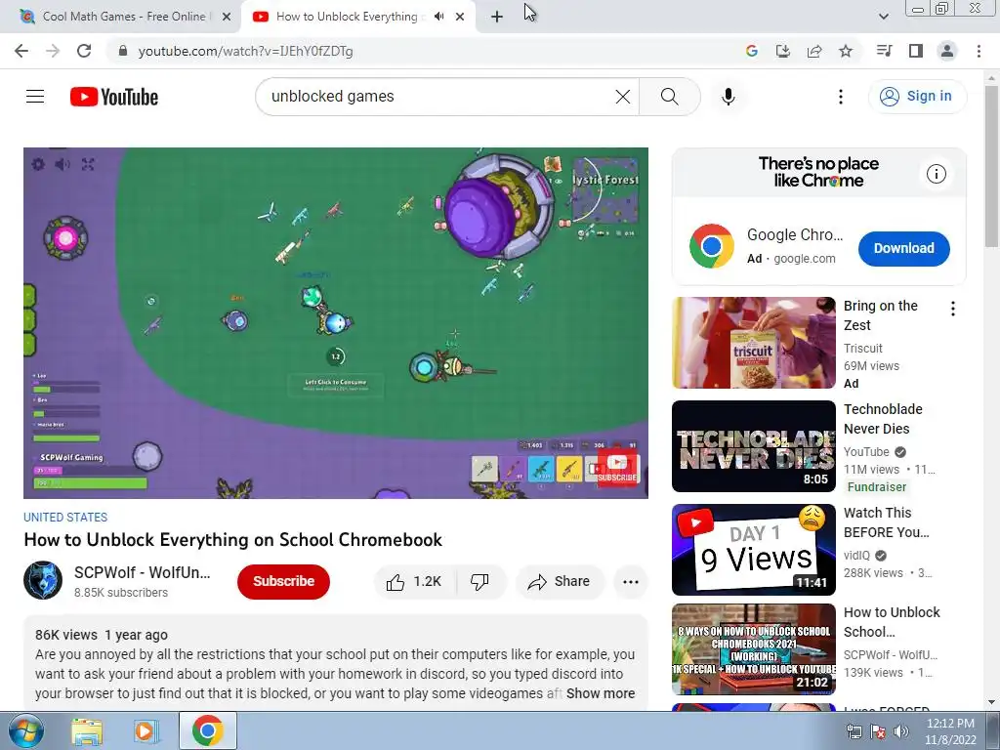This screenshot has width=1000, height=750.
Task: Open Watch This BEFORE You... video title
Action: tap(887, 522)
